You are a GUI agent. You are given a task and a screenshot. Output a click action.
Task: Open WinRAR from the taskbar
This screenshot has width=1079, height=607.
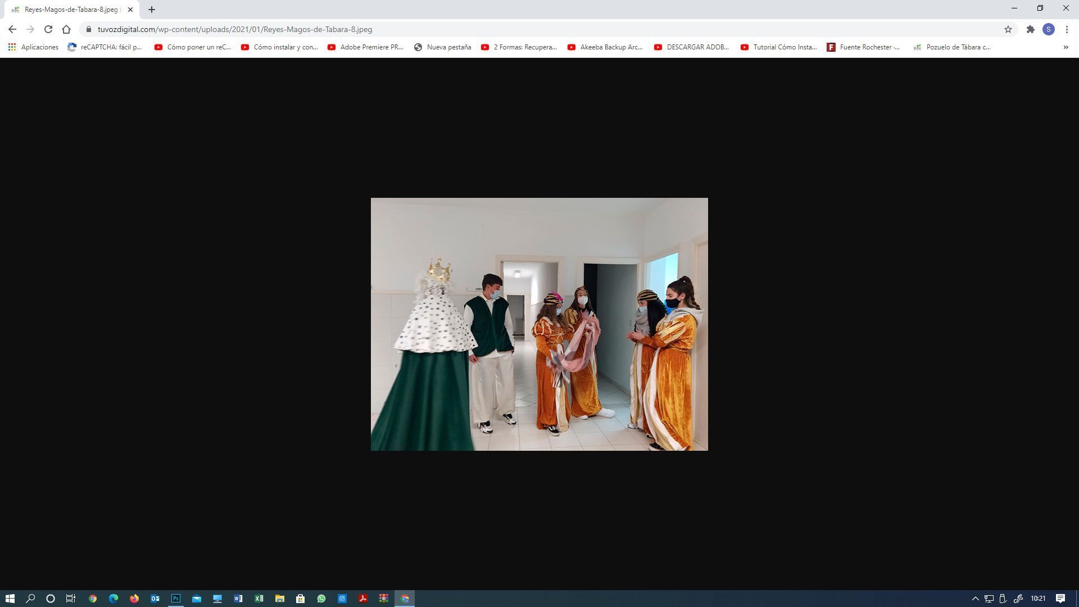coord(384,599)
